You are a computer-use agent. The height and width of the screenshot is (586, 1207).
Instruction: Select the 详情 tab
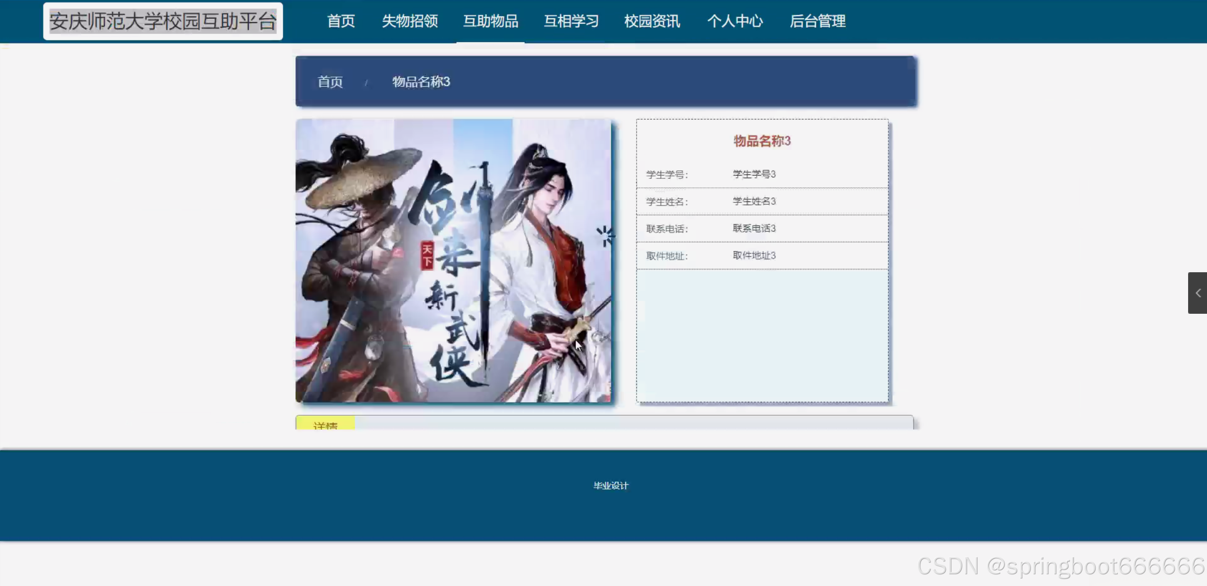(325, 424)
